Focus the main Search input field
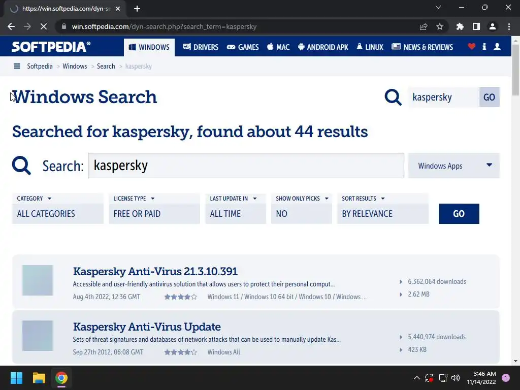 pyautogui.click(x=246, y=166)
